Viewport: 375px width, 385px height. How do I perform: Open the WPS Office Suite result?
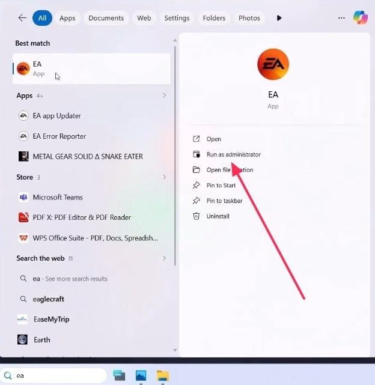pos(91,238)
